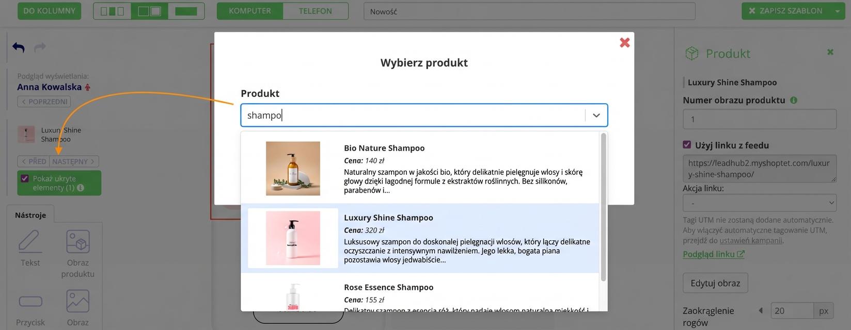
Task: Select the single-column layout icon
Action: point(186,11)
